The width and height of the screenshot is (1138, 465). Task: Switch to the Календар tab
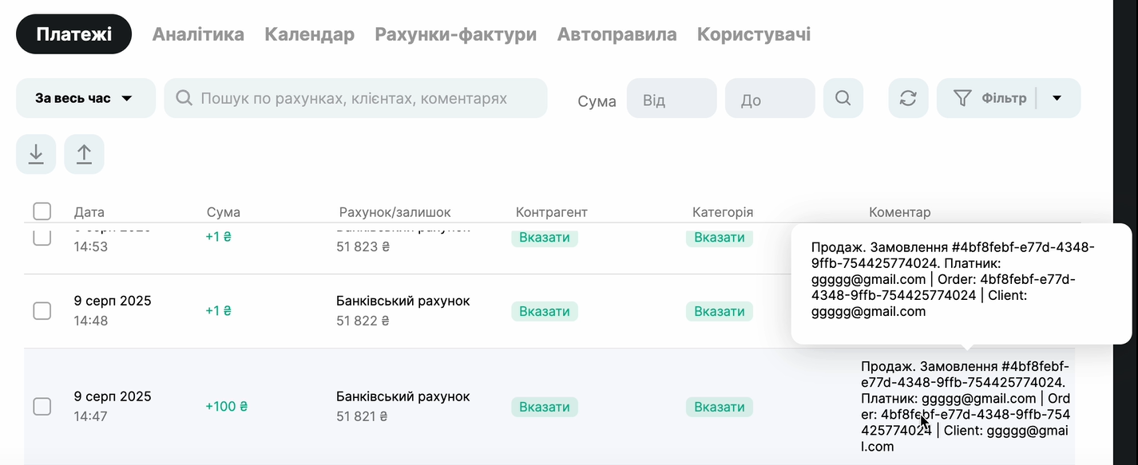tap(309, 34)
